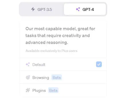123x105 pixels.
Task: Click the Beta badge beside Browsing
Action: [57, 77]
